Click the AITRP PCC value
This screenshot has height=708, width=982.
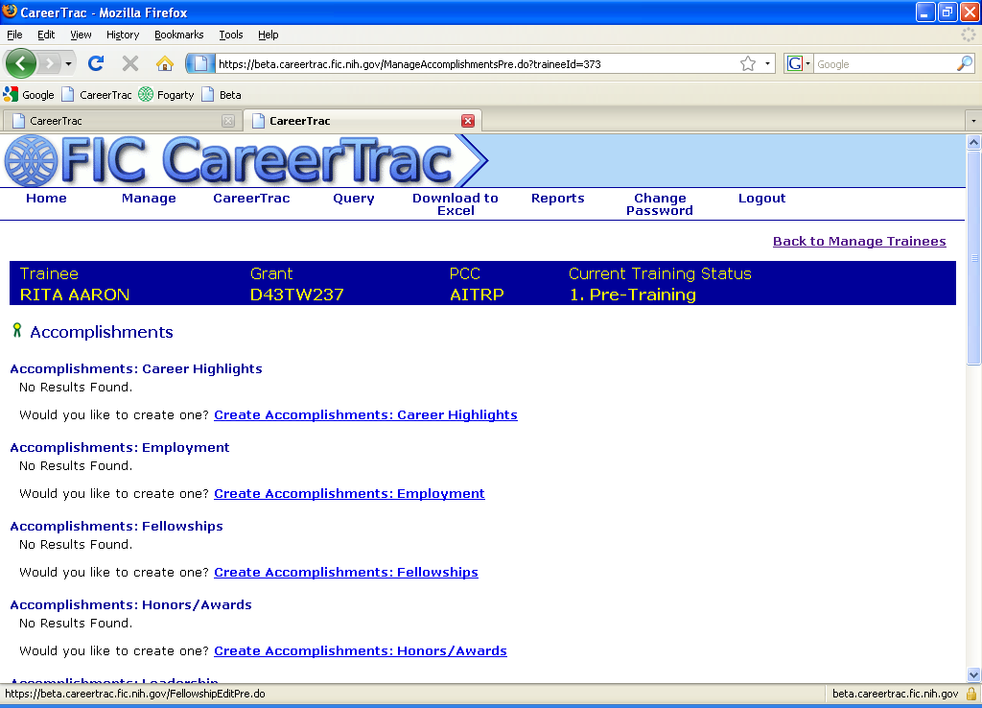[x=477, y=295]
